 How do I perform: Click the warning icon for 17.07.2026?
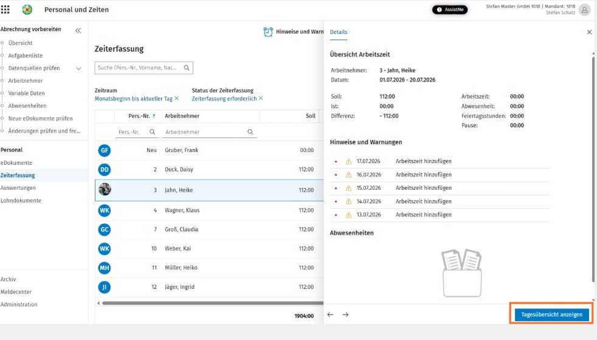348,161
